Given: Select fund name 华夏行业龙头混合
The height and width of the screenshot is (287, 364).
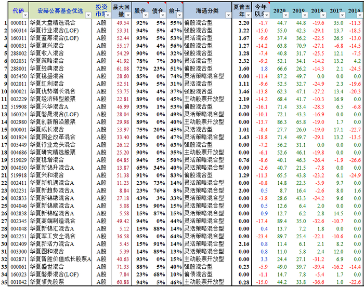Looking at the screenshot, I should click(53, 145).
